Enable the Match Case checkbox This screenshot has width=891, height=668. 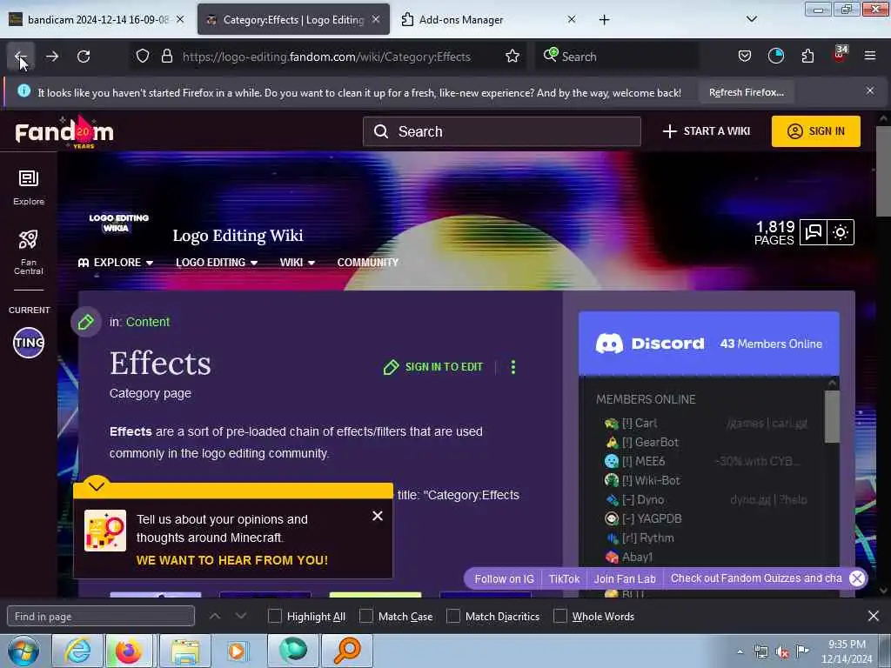(366, 617)
